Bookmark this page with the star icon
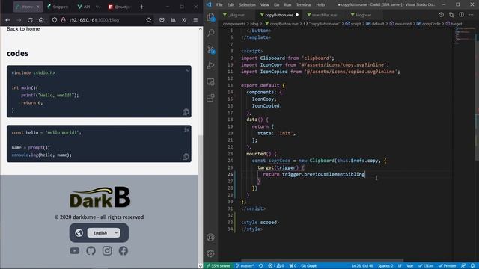 pyautogui.click(x=149, y=20)
